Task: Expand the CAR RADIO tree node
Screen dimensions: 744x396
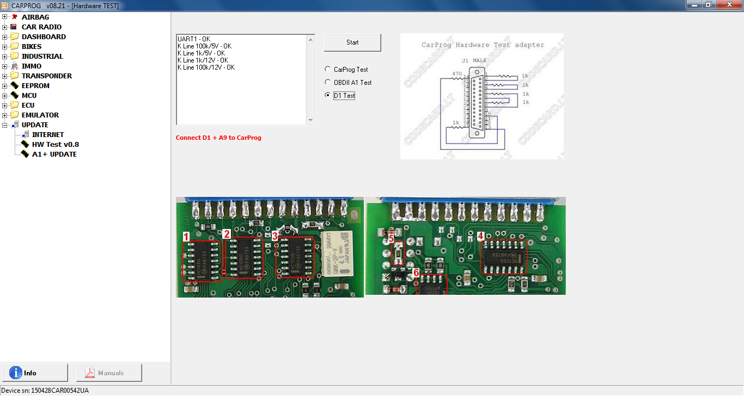Action: (x=5, y=27)
